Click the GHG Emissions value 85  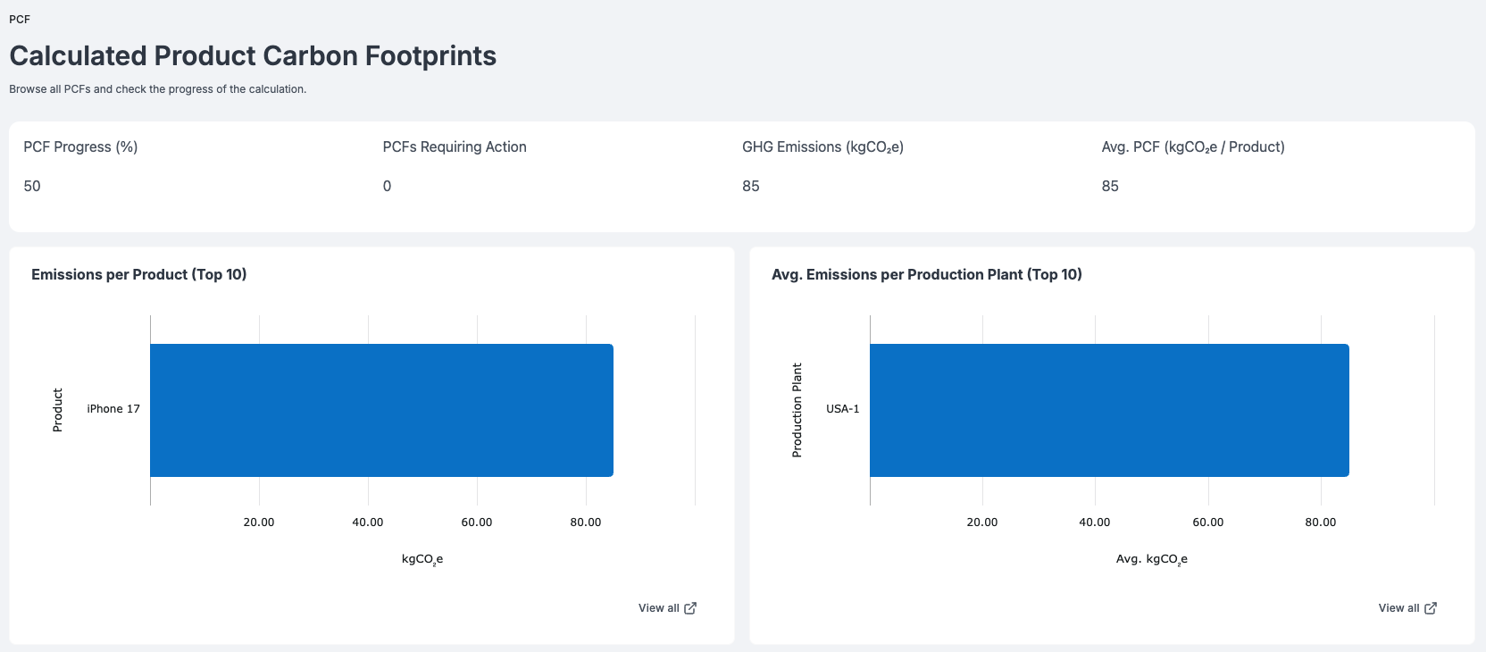751,186
